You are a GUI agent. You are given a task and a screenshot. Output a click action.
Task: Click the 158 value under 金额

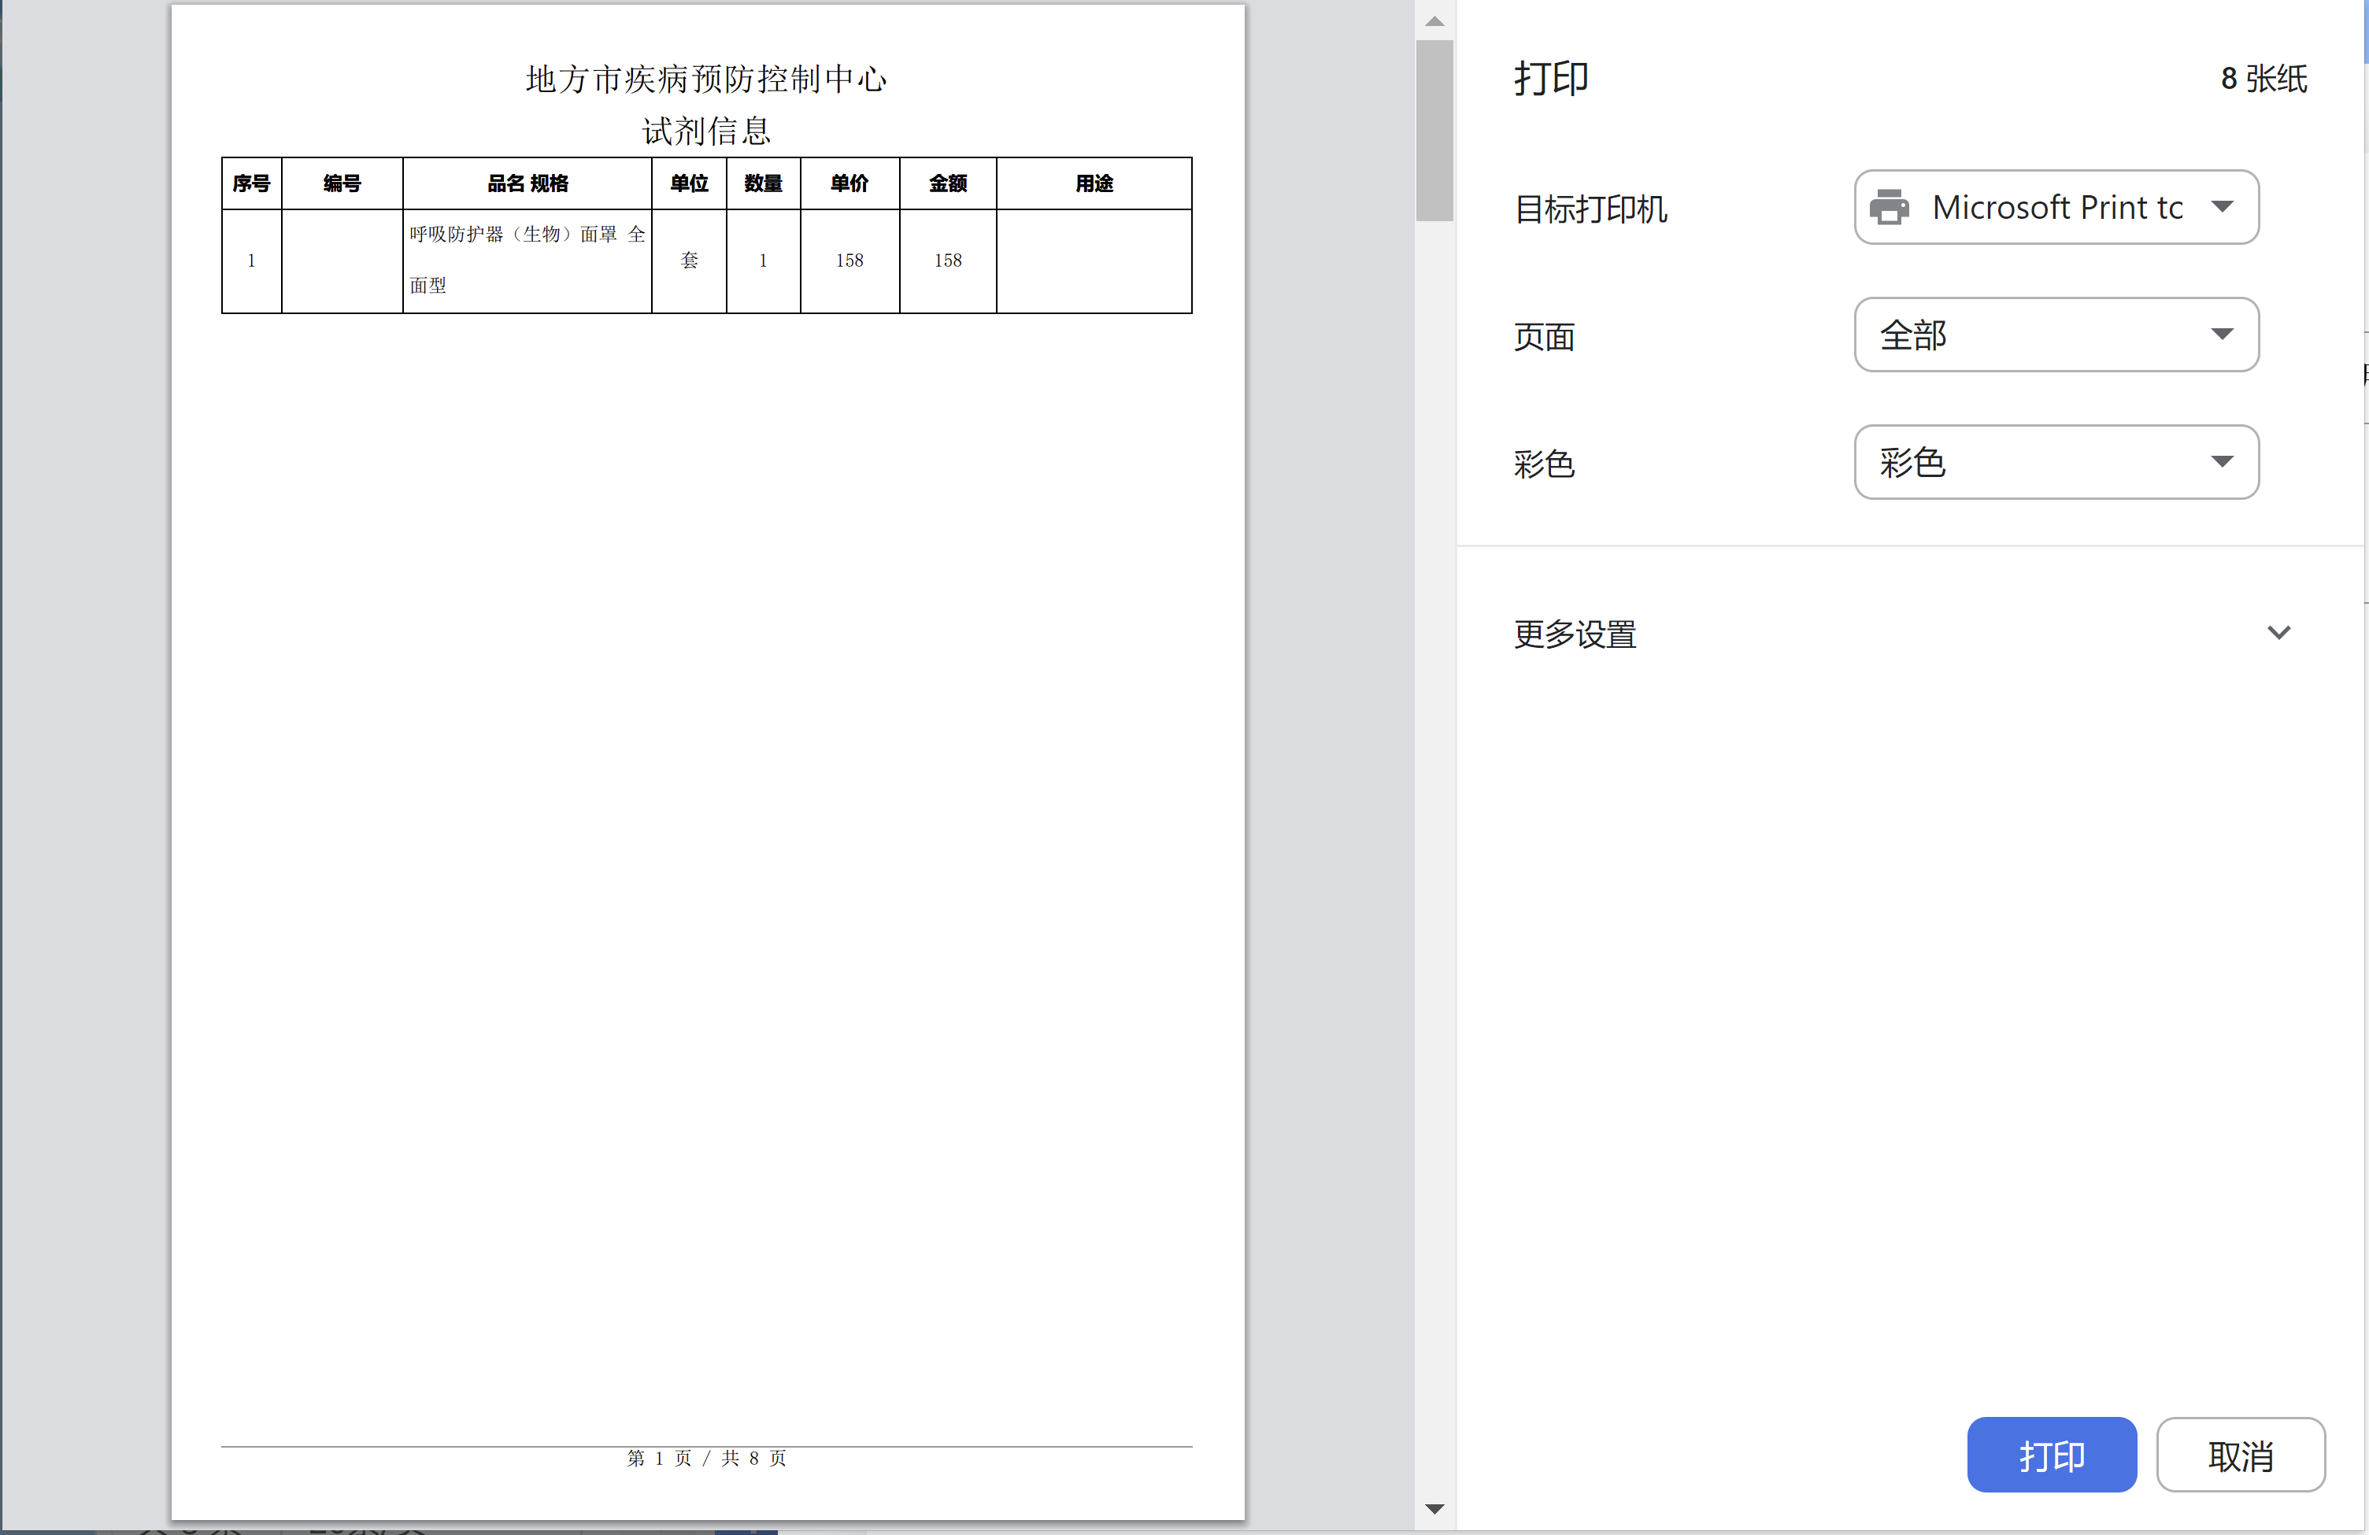coord(948,261)
